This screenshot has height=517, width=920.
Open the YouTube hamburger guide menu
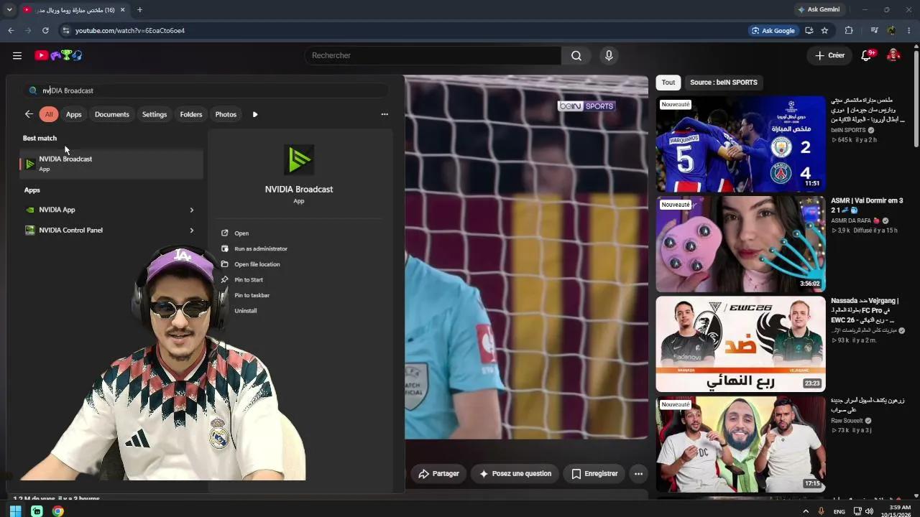point(17,55)
